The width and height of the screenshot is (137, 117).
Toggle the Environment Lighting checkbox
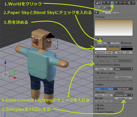pos(98,65)
